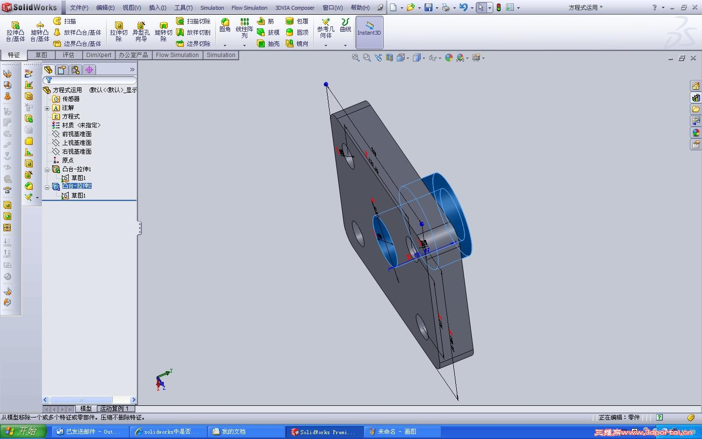Open the File Explorer folder task pane icon
The image size is (702, 439).
[x=696, y=109]
